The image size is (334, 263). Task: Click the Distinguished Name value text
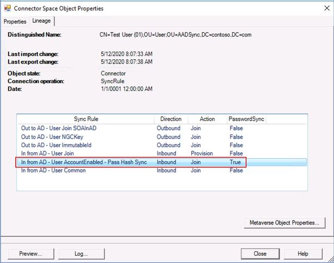[175, 35]
